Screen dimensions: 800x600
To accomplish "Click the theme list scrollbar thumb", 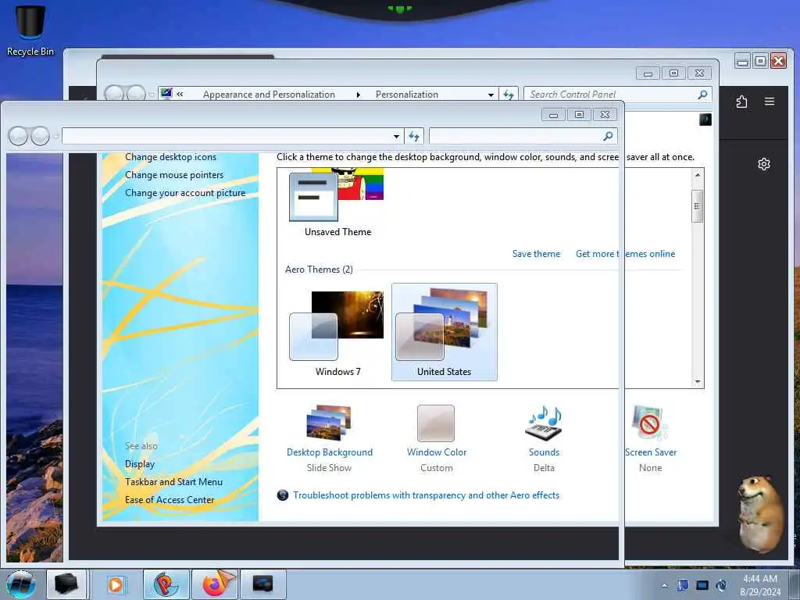I will click(698, 206).
